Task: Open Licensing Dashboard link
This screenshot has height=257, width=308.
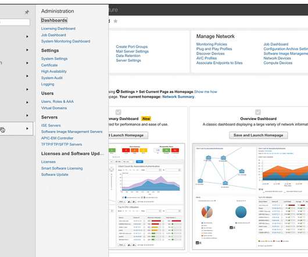Action: pos(58,28)
